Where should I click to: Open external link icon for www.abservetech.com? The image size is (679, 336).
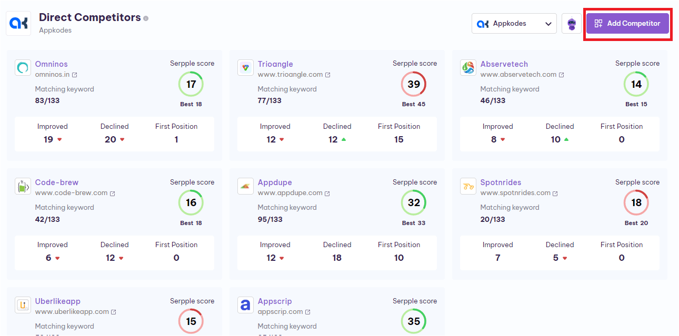pyautogui.click(x=561, y=75)
